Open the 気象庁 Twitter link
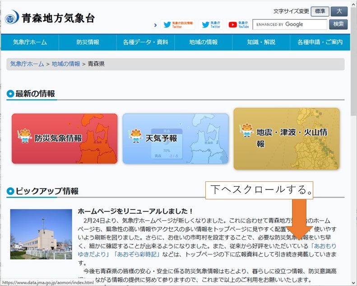 click(211, 24)
